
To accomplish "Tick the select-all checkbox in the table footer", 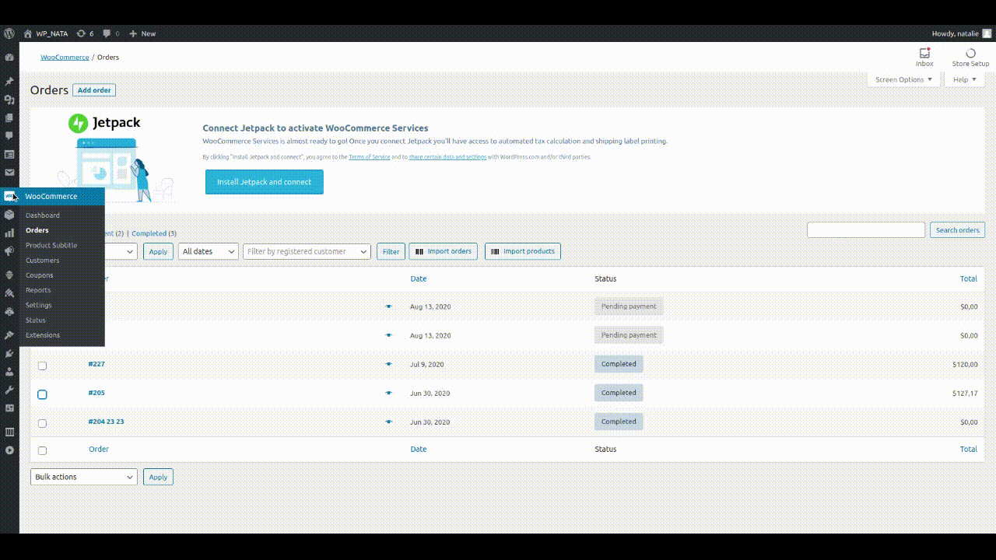I will (x=42, y=450).
